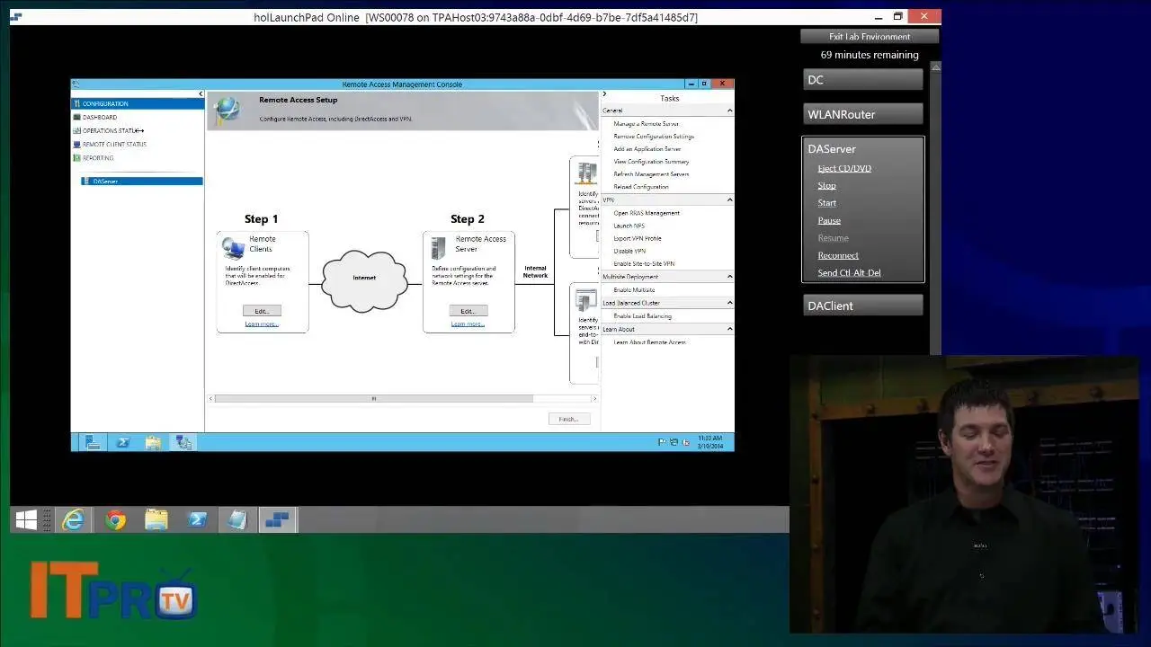The image size is (1151, 647).
Task: Open Remote Client Status page
Action: 114,144
